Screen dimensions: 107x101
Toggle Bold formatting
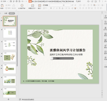click(x=51, y=8)
